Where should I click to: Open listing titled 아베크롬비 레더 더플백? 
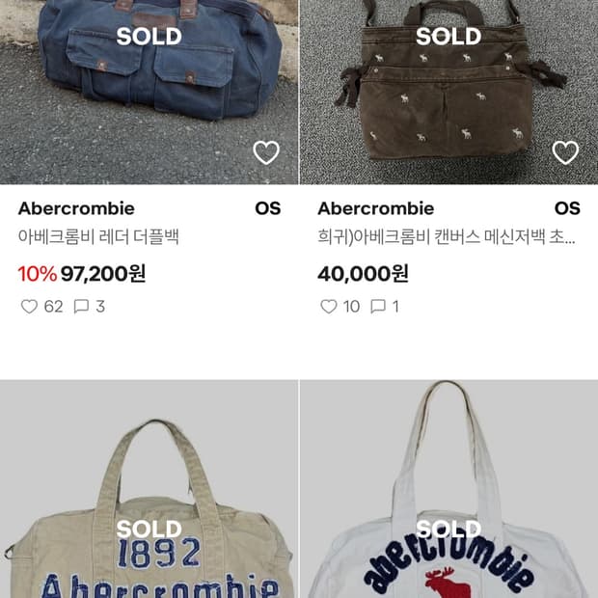98,236
